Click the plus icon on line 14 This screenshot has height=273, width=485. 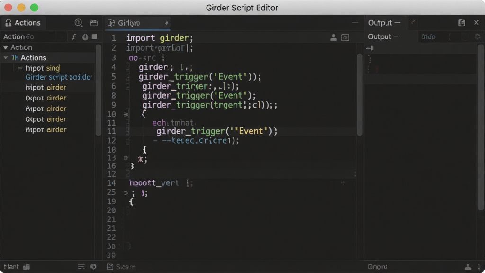[x=343, y=183]
